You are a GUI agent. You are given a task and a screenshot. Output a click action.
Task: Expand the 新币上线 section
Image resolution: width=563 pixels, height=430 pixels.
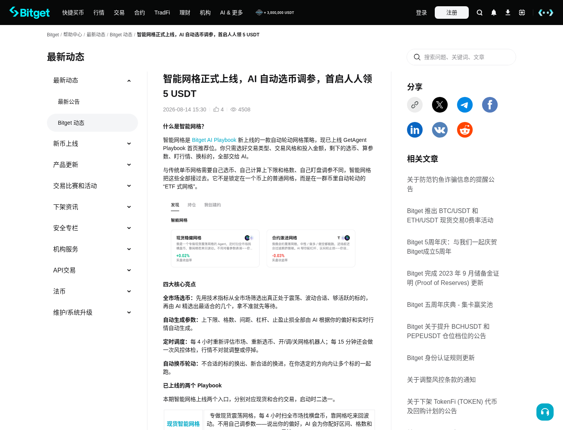click(x=129, y=143)
